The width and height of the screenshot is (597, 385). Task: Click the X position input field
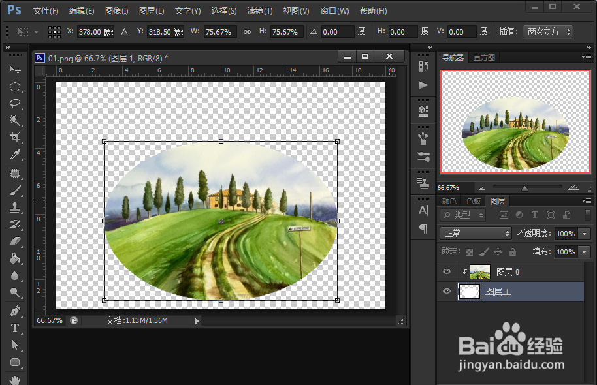click(96, 32)
